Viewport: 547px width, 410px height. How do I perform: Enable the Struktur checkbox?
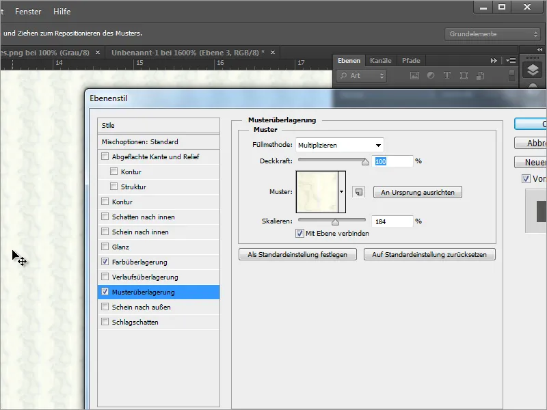point(114,186)
